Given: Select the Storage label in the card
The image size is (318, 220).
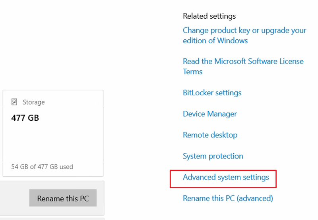Looking at the screenshot, I should click(34, 102).
